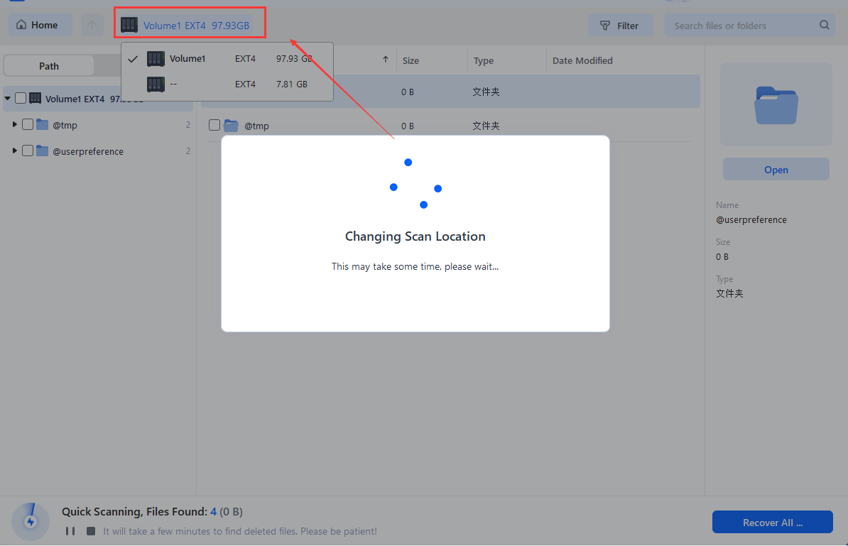This screenshot has width=848, height=546.
Task: Click the drive icon of Volume1 in dropdown
Action: tap(156, 58)
